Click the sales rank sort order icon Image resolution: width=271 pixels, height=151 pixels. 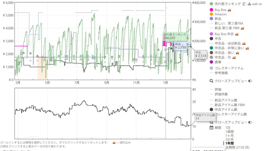[244, 4]
